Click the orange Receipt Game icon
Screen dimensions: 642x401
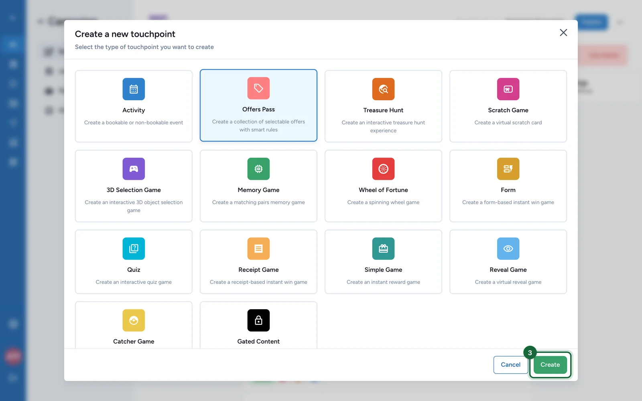click(x=258, y=249)
